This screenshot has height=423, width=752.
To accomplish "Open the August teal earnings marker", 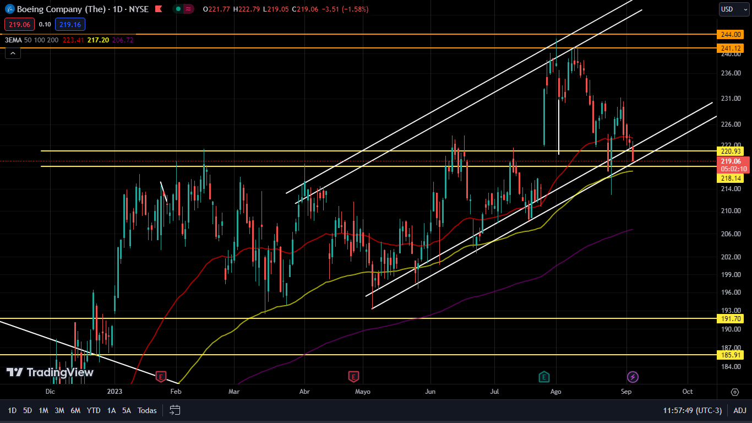I will [x=544, y=377].
